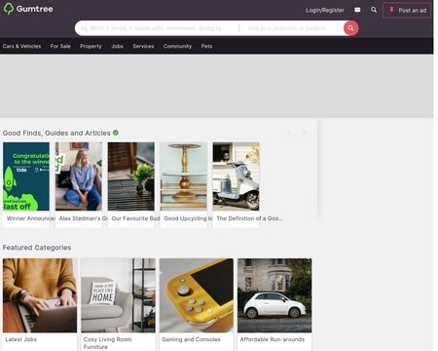Open the Latest Jobs category image
The height and width of the screenshot is (351, 438).
point(40,295)
